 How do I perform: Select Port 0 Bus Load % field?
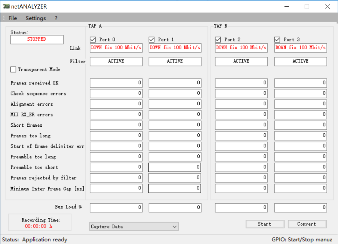(x=116, y=208)
